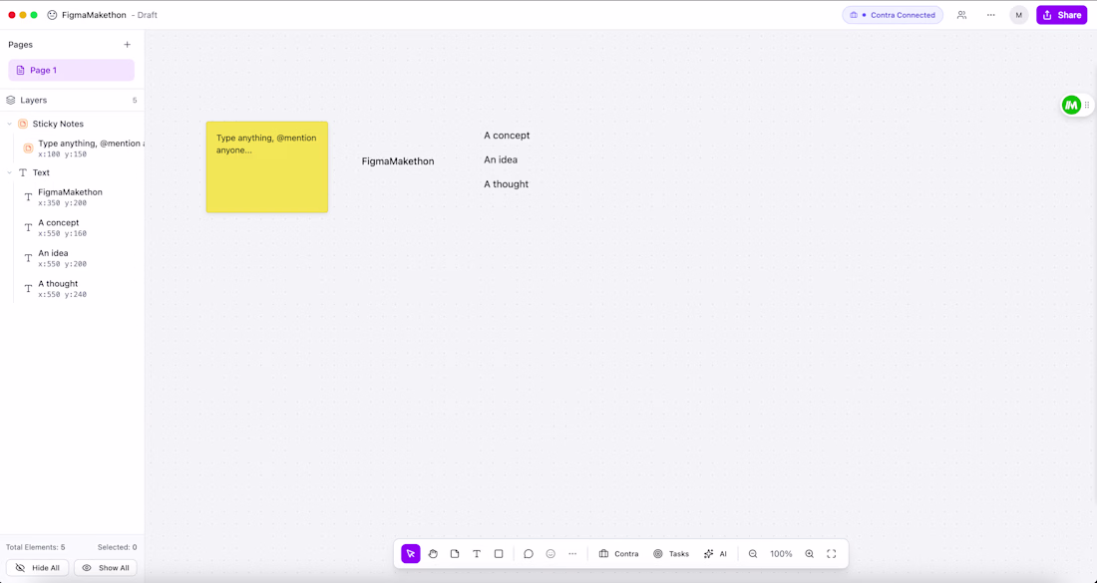Add a new page with plus icon
Viewport: 1097px width, 583px height.
click(x=128, y=45)
